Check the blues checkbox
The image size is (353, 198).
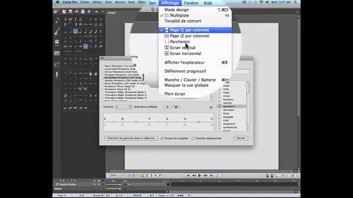coord(220,113)
